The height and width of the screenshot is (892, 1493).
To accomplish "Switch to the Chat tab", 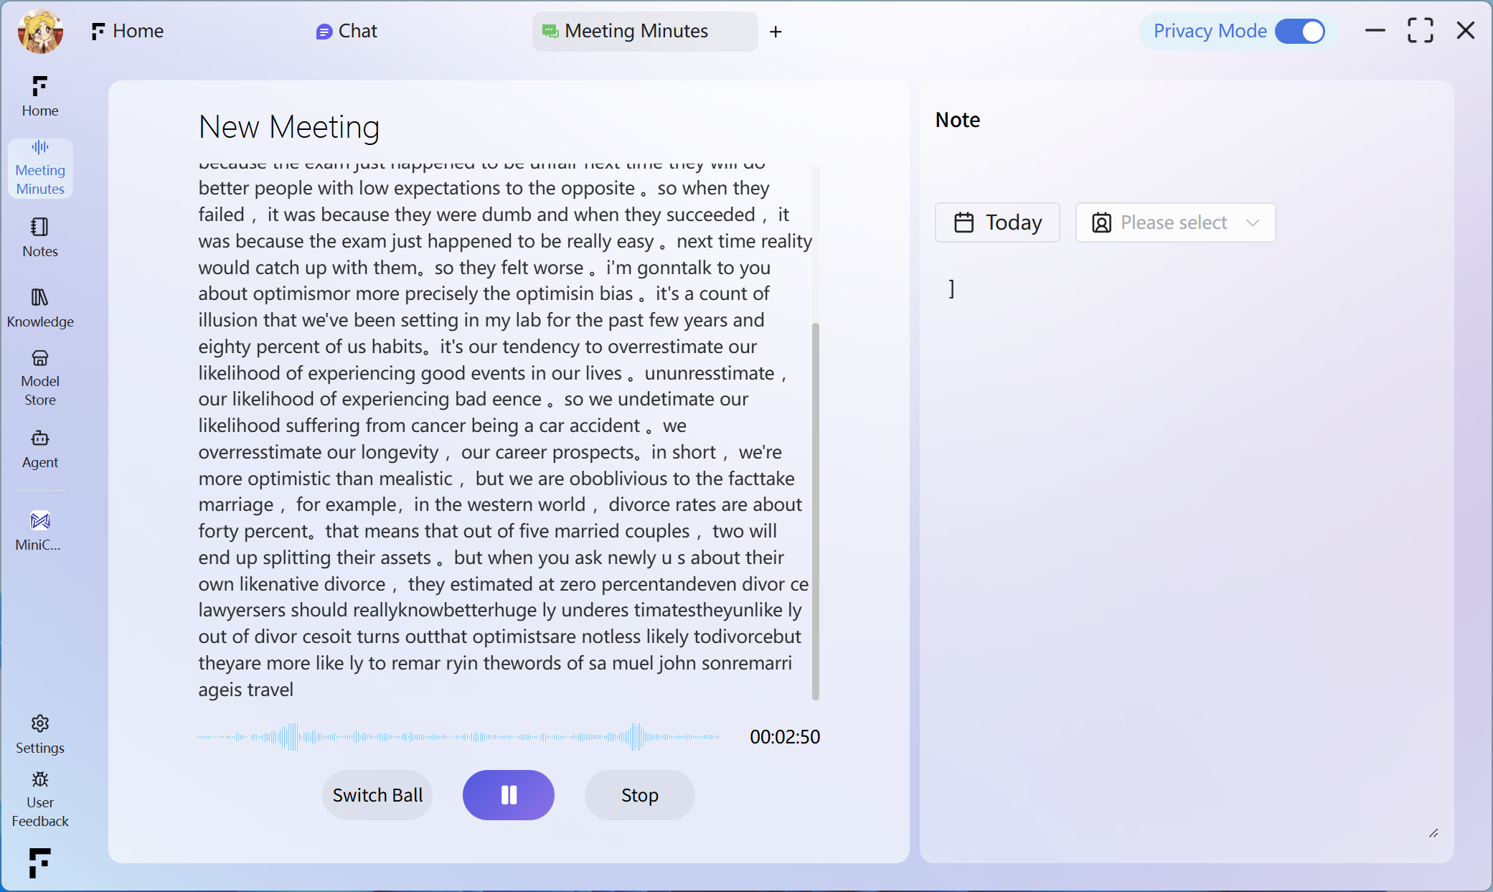I will (347, 31).
